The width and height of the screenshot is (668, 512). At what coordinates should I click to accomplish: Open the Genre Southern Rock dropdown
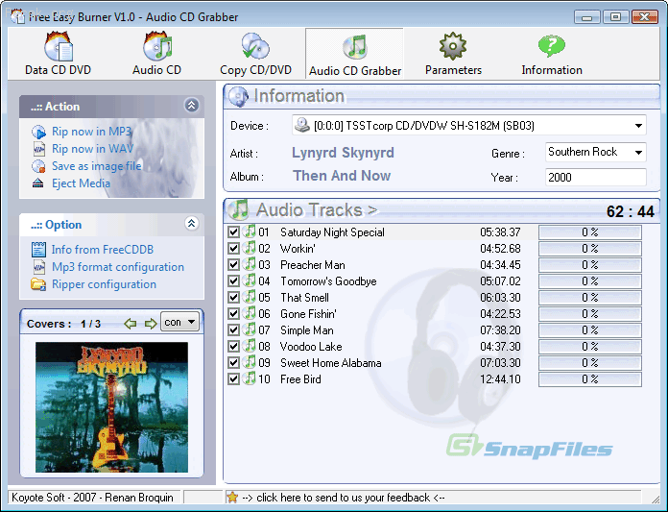[596, 152]
